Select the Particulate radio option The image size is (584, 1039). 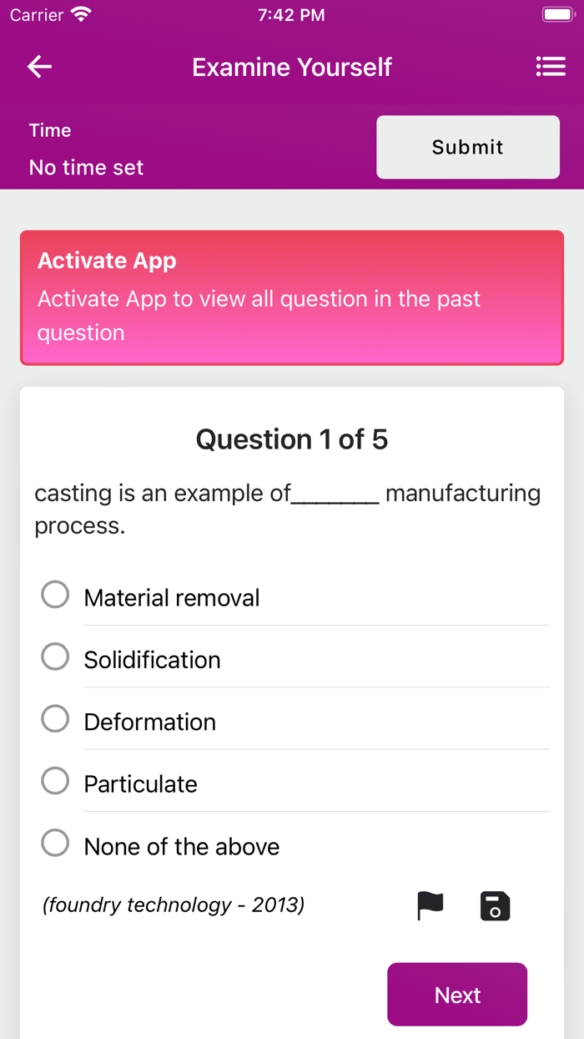point(55,782)
